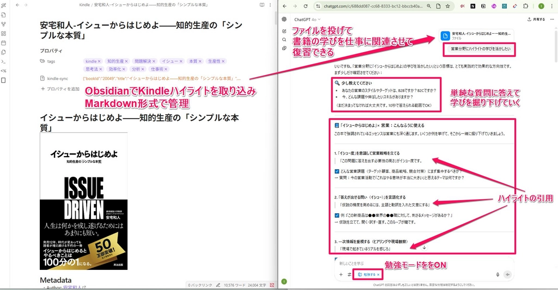The image size is (558, 290).
Task: Start voice mode with the waveform button
Action: (x=507, y=274)
